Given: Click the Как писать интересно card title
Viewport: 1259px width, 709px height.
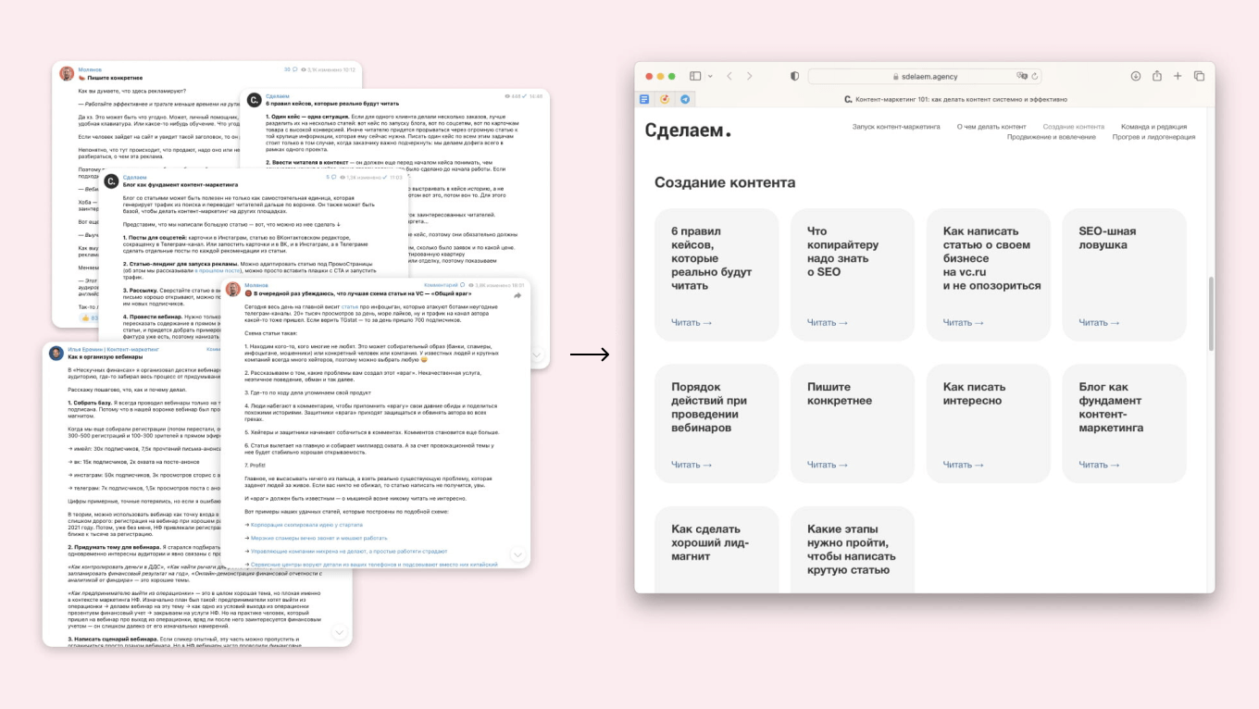Looking at the screenshot, I should point(972,394).
